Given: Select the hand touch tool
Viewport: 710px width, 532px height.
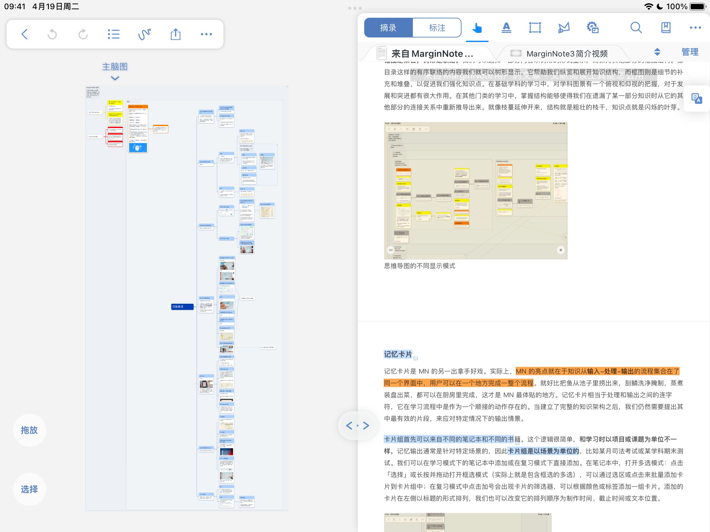Looking at the screenshot, I should [477, 28].
